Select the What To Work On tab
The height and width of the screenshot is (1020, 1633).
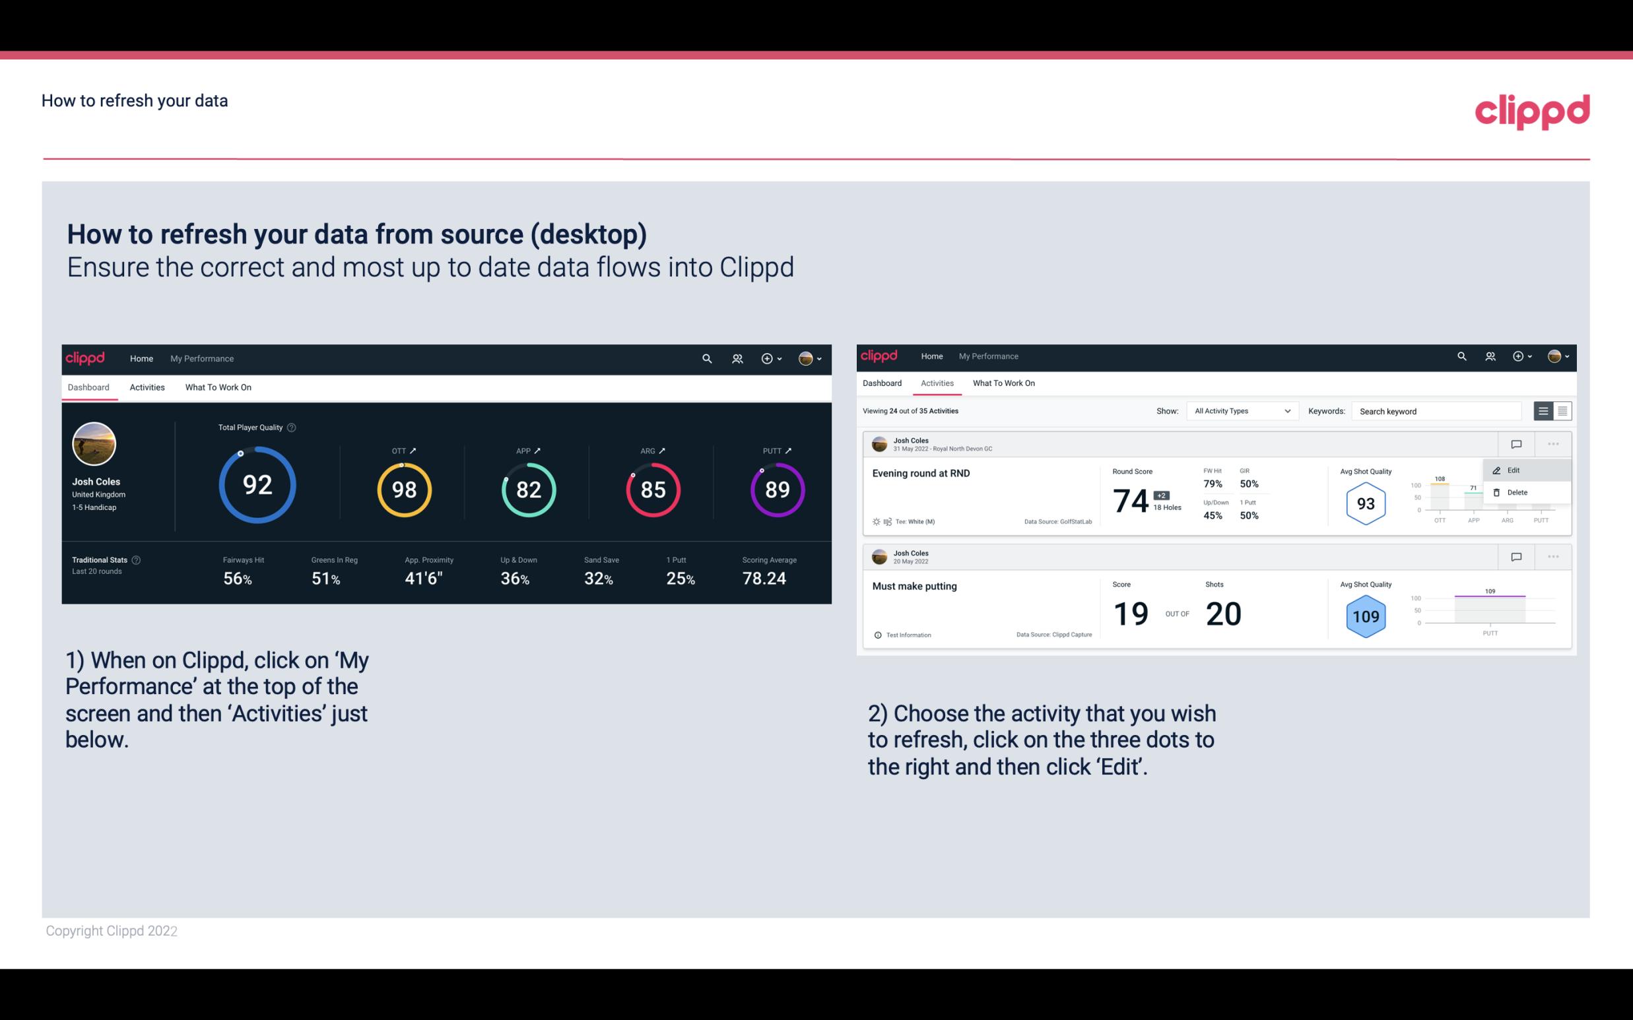coord(218,387)
